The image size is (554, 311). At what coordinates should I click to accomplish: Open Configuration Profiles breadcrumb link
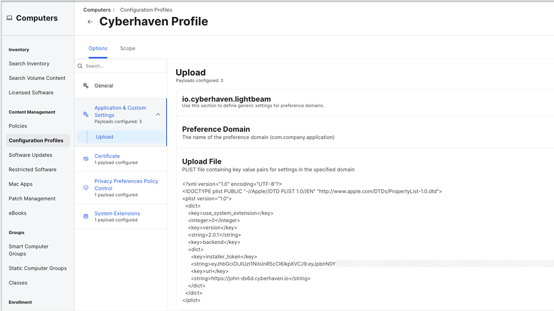(x=146, y=10)
